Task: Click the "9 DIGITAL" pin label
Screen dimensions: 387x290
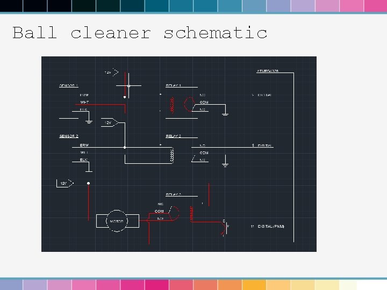Action: tap(262, 146)
